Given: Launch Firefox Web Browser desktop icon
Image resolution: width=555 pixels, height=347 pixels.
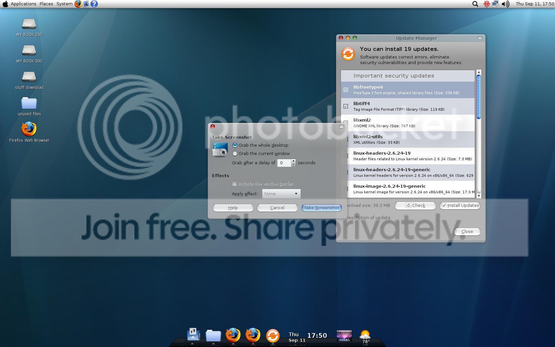Looking at the screenshot, I should [x=29, y=129].
